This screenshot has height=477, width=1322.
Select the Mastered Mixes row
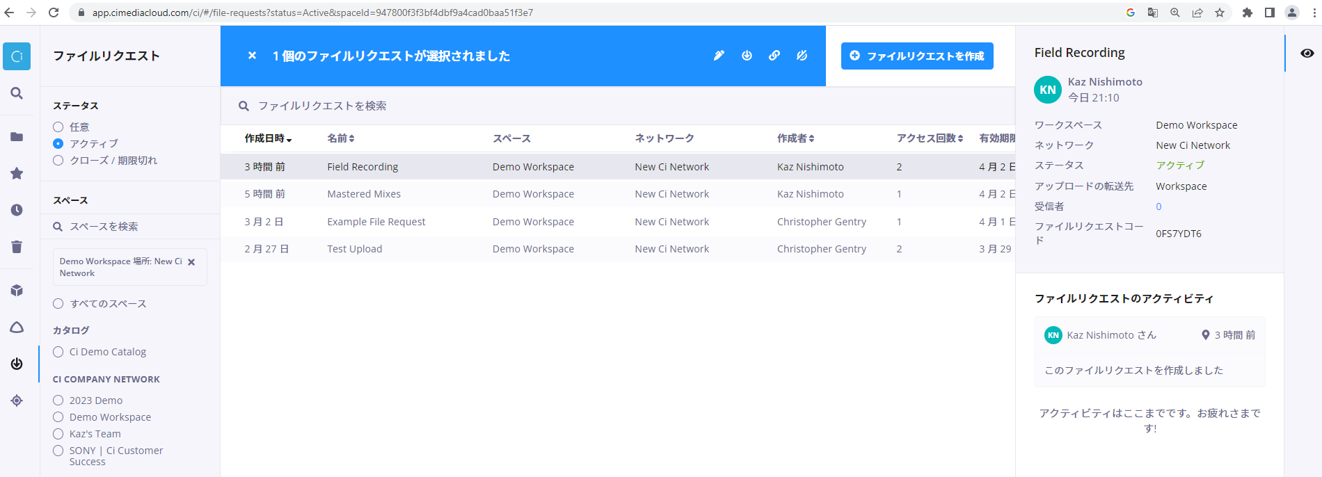pyautogui.click(x=618, y=194)
